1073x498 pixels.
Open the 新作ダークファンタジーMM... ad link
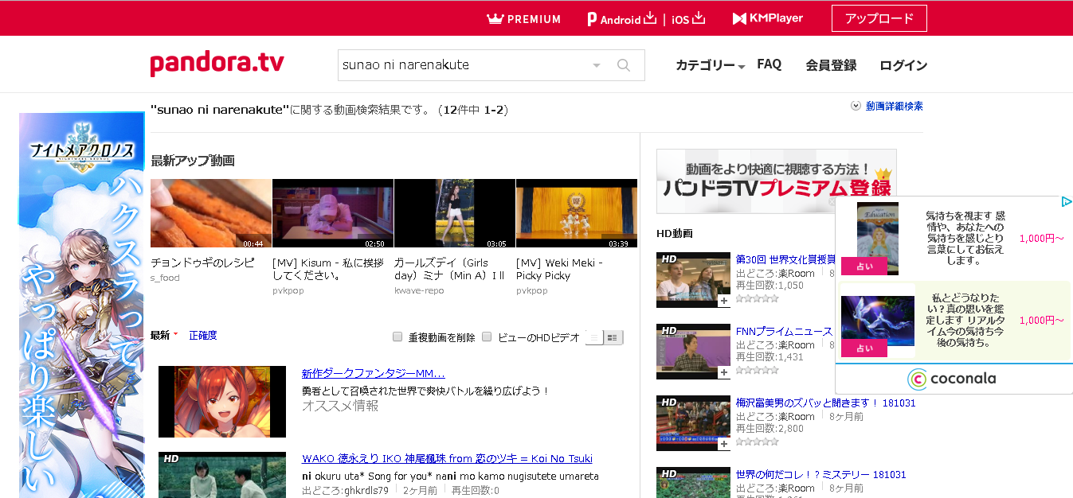tap(373, 373)
